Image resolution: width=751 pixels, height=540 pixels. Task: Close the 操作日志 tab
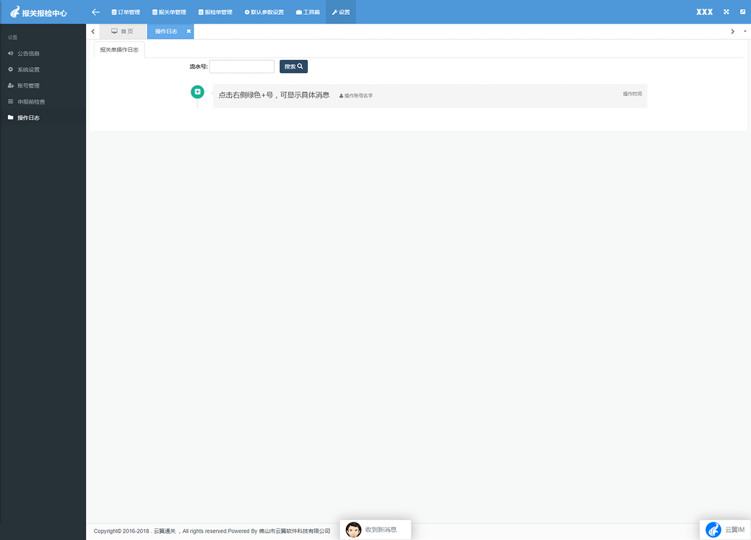click(x=189, y=31)
